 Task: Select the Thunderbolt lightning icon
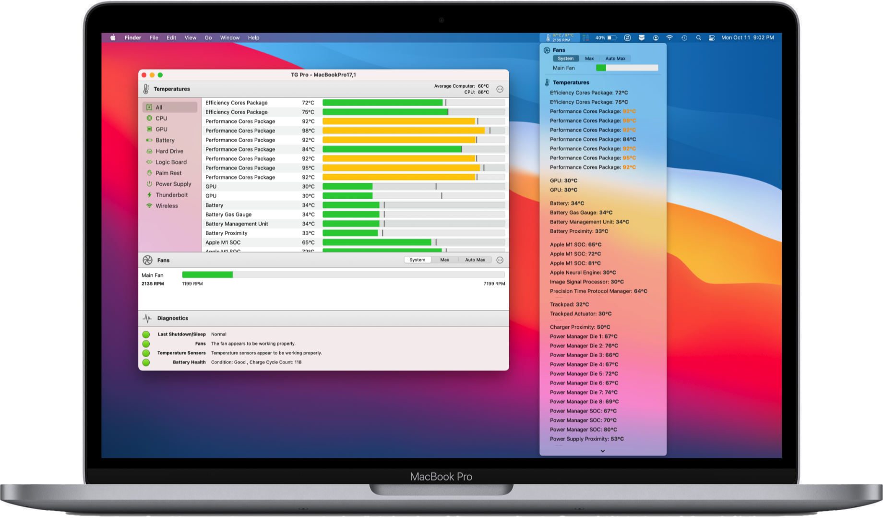pos(149,195)
